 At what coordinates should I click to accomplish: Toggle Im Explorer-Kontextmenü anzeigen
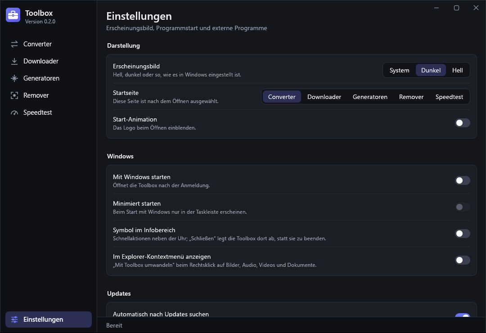[x=463, y=260]
